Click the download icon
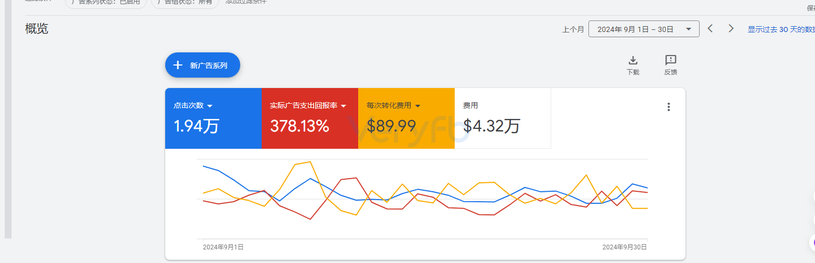 633,60
